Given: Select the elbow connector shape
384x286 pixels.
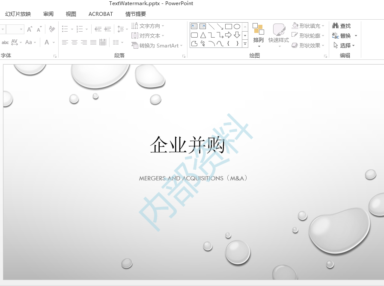Looking at the screenshot, I should 211,35.
